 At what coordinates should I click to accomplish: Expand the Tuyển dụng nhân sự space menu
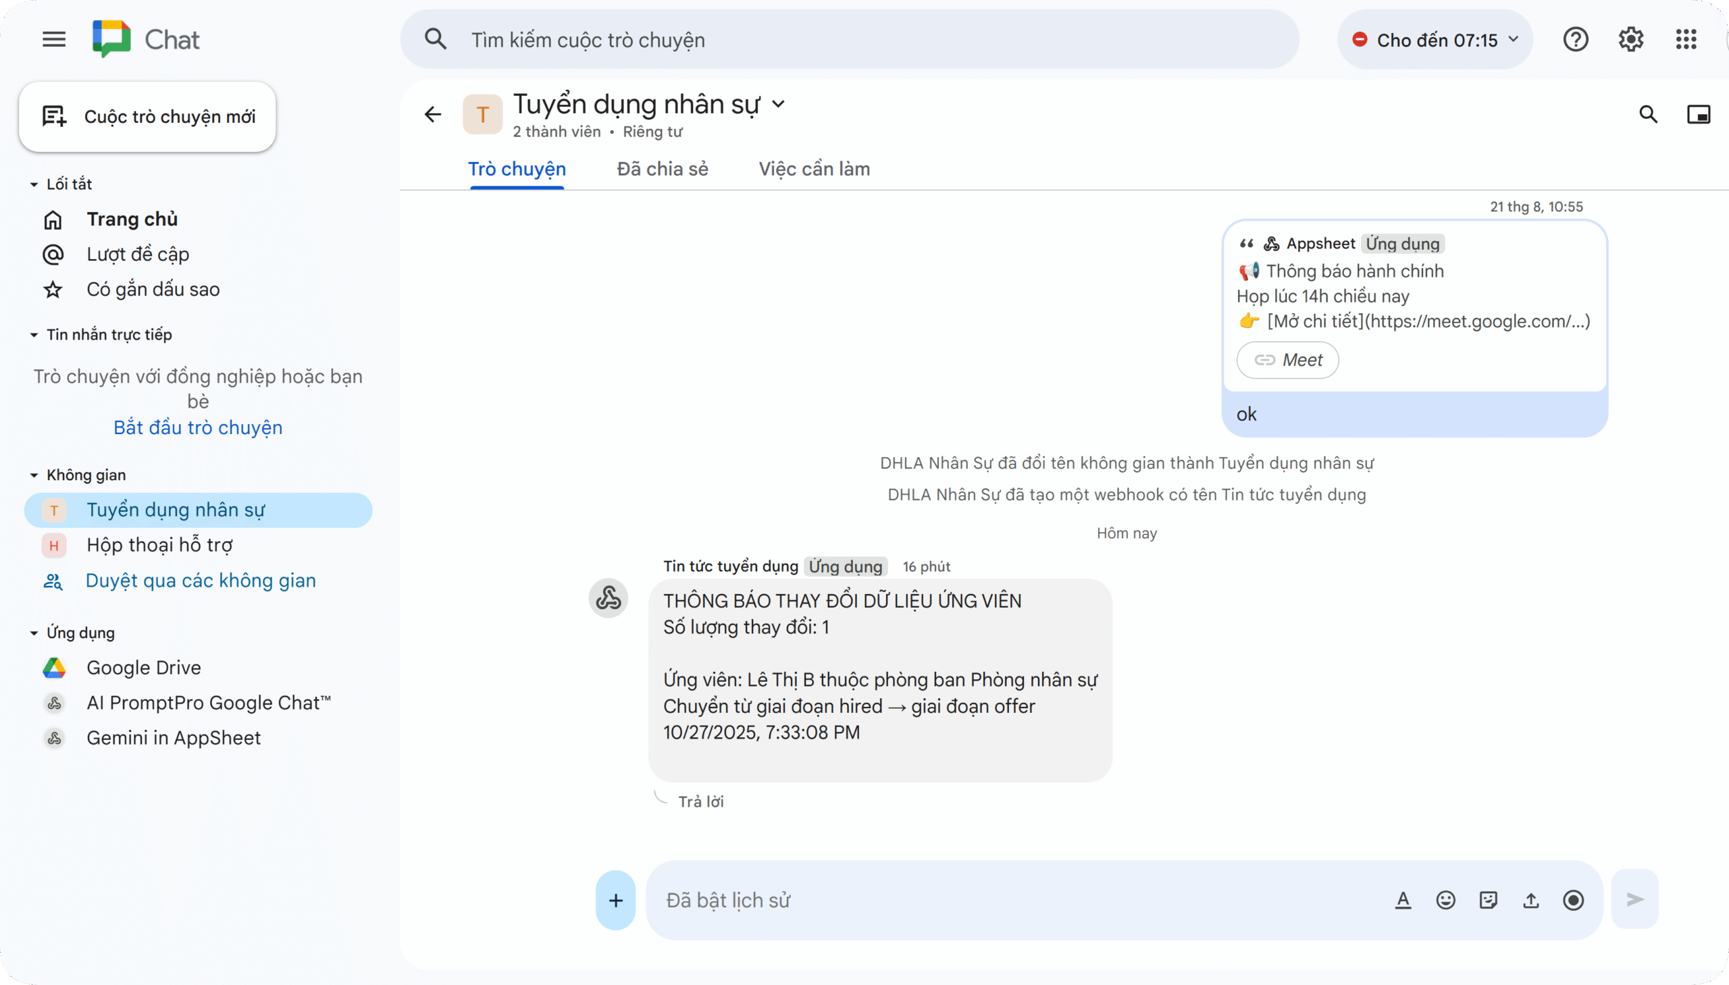click(x=779, y=104)
